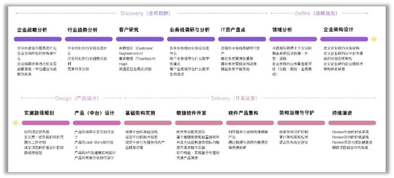Image resolution: width=394 pixels, height=178 pixels.
Task: Click the rose bar under 软件产品重构
Action: 250,123
